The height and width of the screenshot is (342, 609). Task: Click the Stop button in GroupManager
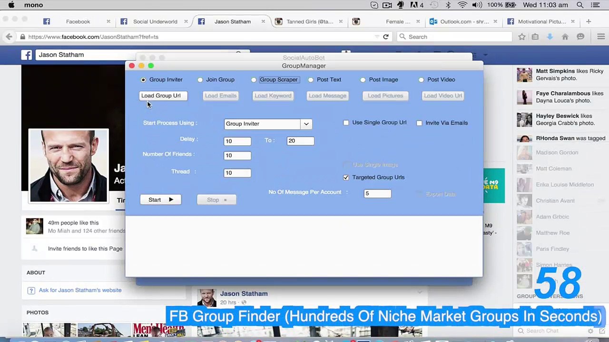216,199
